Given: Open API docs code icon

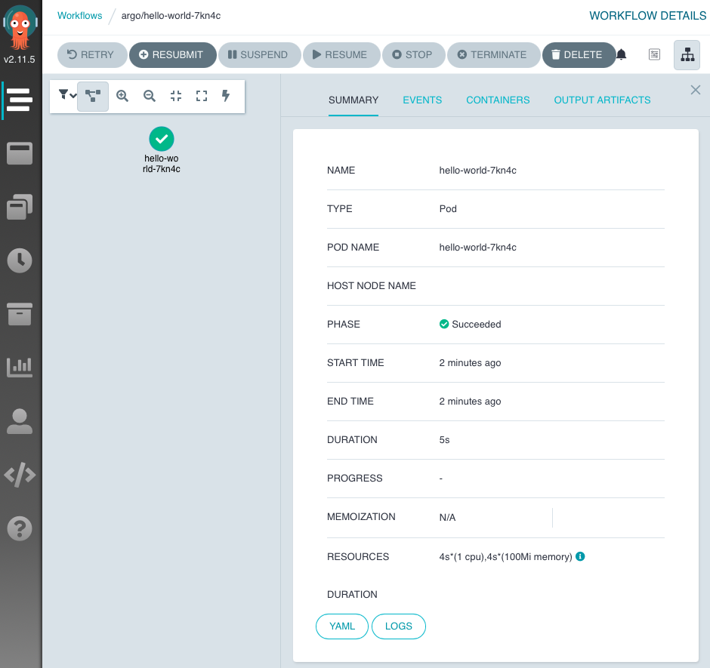Looking at the screenshot, I should pyautogui.click(x=20, y=475).
